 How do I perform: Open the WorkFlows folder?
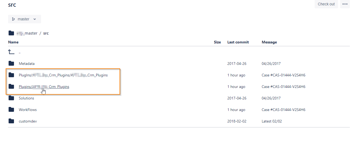pyautogui.click(x=28, y=110)
